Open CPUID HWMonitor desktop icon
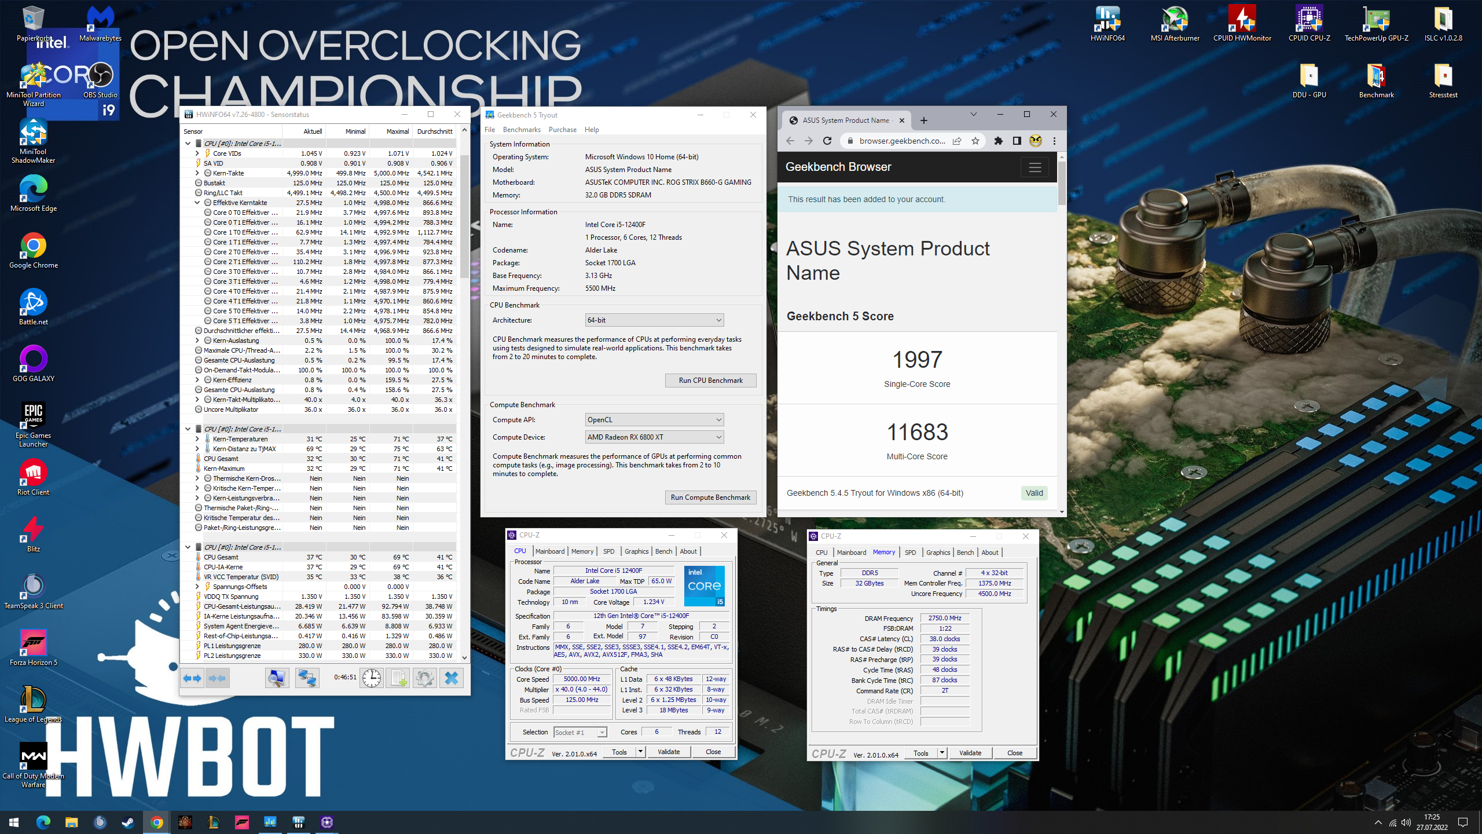The width and height of the screenshot is (1482, 834). click(1242, 24)
